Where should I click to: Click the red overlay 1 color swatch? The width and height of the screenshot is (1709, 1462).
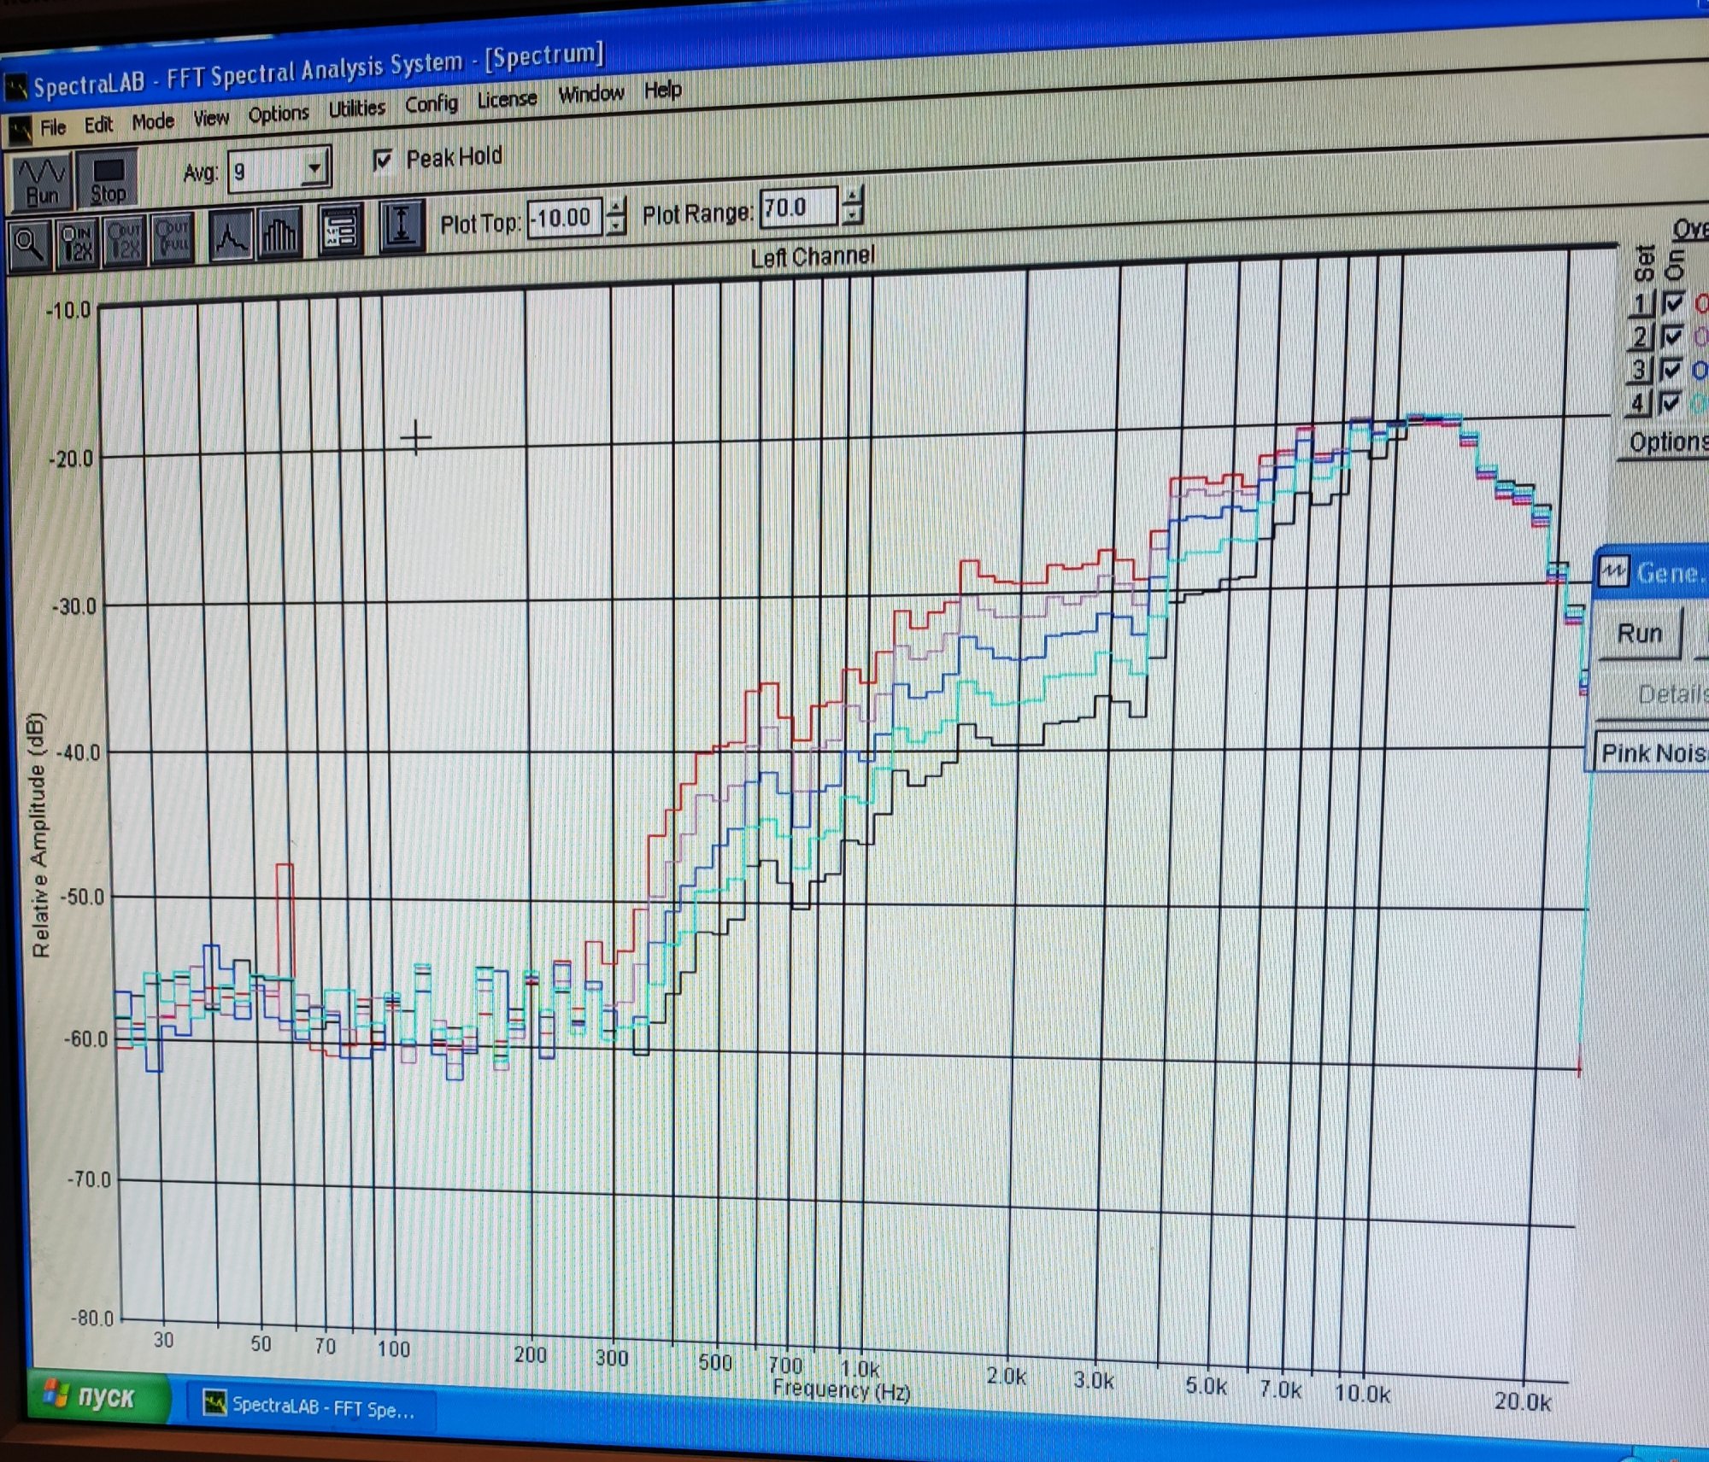(x=1701, y=303)
